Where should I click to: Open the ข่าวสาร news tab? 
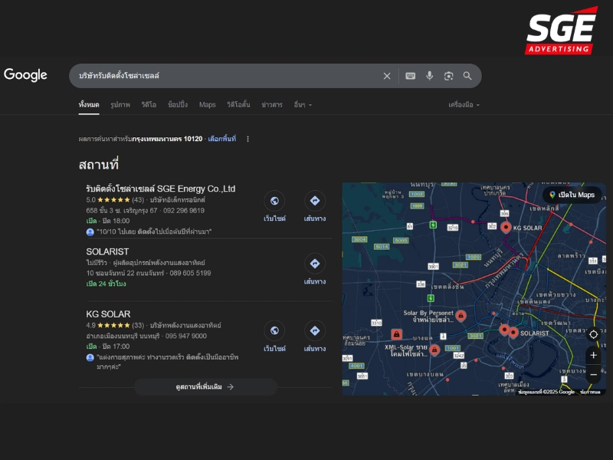tap(272, 105)
